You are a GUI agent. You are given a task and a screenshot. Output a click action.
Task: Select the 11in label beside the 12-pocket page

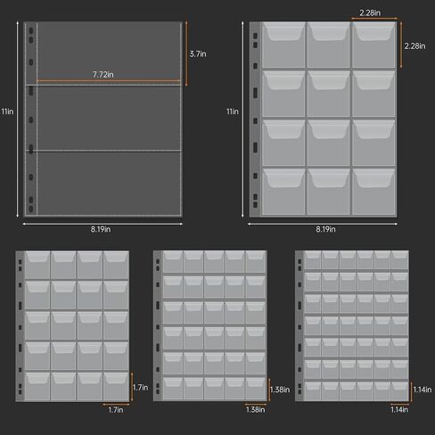click(x=233, y=111)
